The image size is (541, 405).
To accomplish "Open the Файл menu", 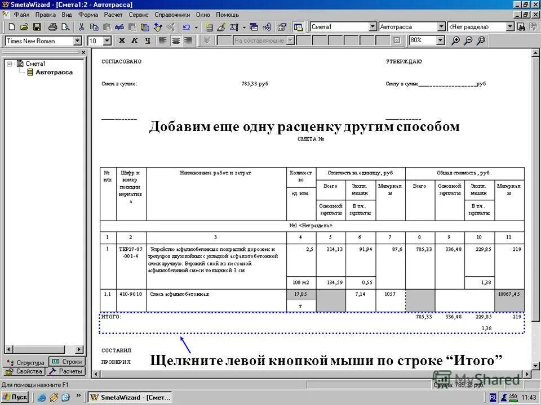I will [21, 15].
